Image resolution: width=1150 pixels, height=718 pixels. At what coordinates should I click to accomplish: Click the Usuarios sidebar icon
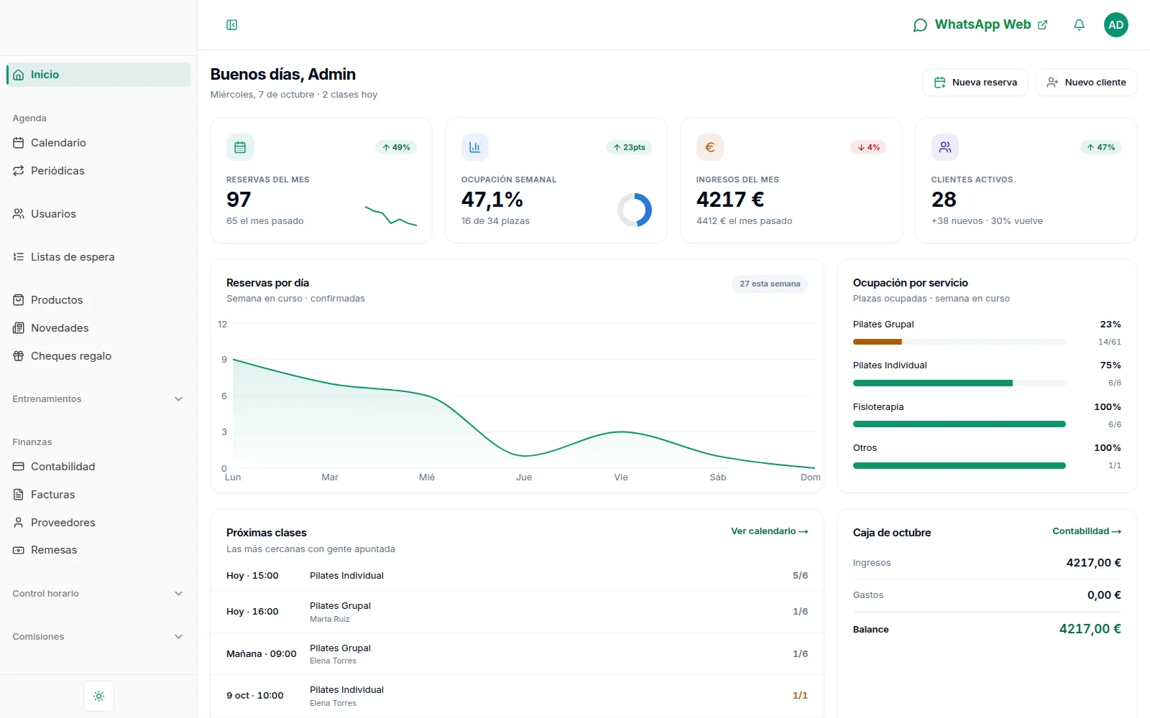tap(19, 214)
